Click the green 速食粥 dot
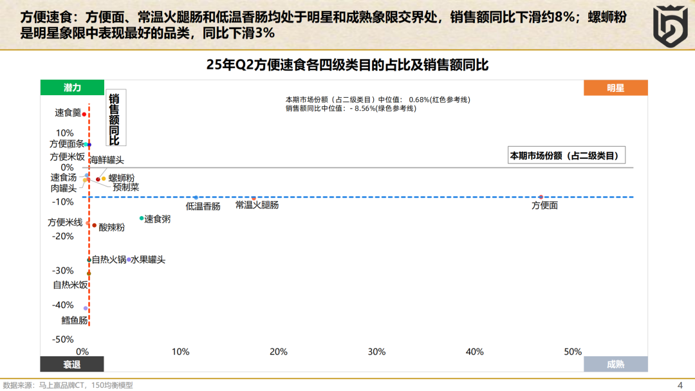695x391 pixels. click(x=142, y=219)
